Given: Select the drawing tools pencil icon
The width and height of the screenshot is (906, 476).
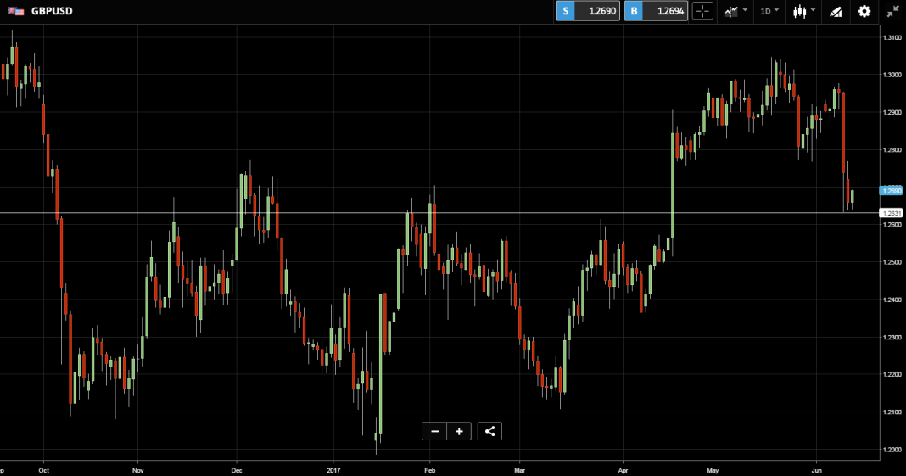Looking at the screenshot, I should (836, 12).
